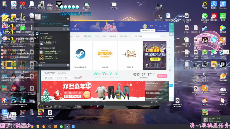
Task: Switch to the 主机 tab
Action: [x=104, y=36]
